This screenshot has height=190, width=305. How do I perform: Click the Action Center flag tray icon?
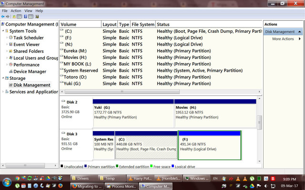click(x=259, y=186)
